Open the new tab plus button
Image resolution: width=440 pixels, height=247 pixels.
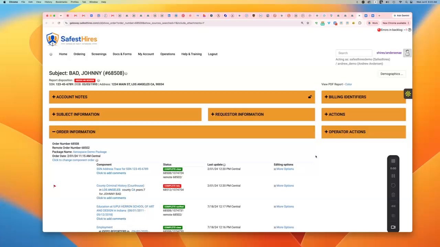pos(379,15)
